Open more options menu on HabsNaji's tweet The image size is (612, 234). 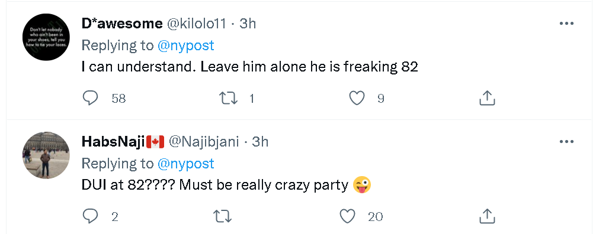(x=566, y=142)
